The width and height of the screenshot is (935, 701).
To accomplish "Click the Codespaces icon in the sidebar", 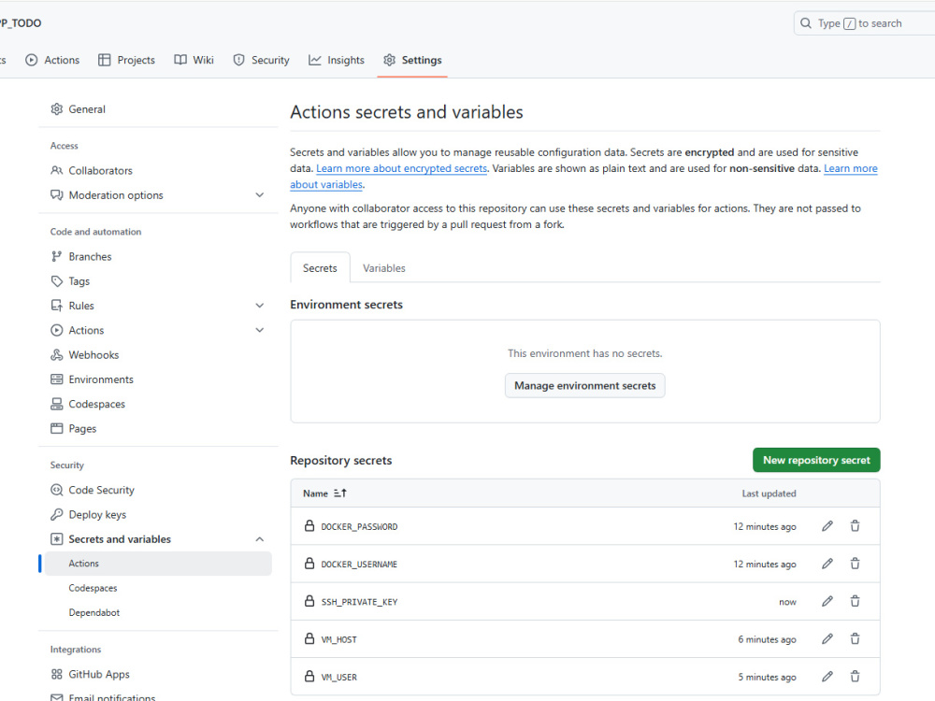I will point(57,404).
